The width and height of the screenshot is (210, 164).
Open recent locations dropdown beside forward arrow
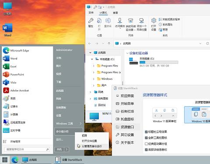(x=103, y=43)
